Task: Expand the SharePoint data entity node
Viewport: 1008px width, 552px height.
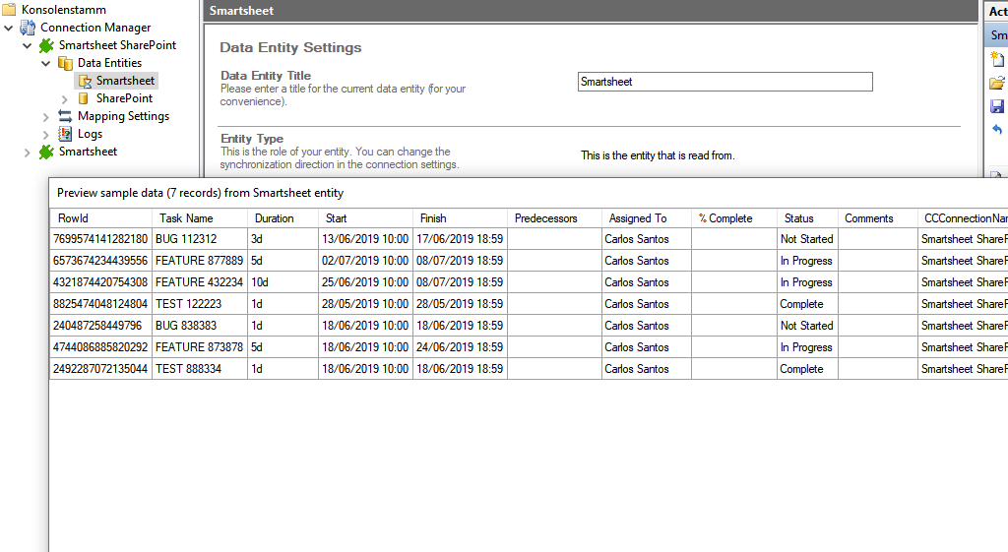Action: click(x=65, y=98)
